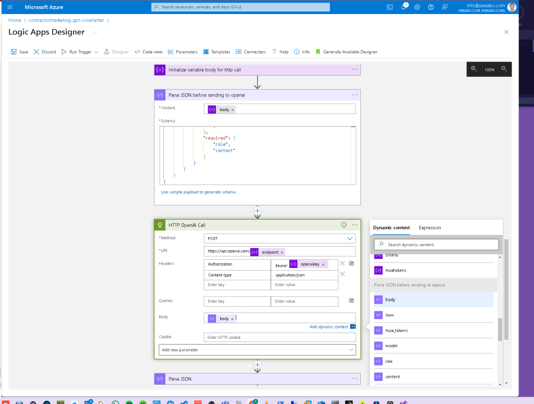Screen dimensions: 534x404
Task: Open Info in the designer toolbar
Action: tap(302, 52)
